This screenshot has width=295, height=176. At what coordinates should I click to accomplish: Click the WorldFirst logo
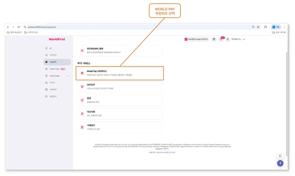point(57,39)
